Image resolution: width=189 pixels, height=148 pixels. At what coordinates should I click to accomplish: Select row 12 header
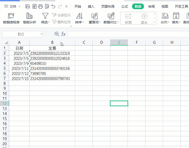click(x=5, y=104)
